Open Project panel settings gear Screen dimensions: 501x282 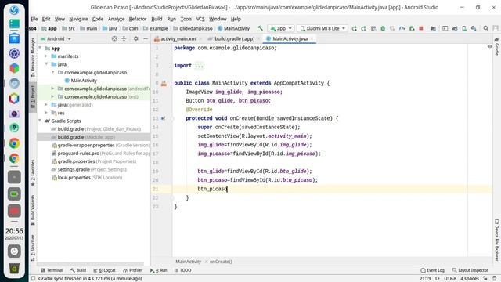pyautogui.click(x=135, y=38)
